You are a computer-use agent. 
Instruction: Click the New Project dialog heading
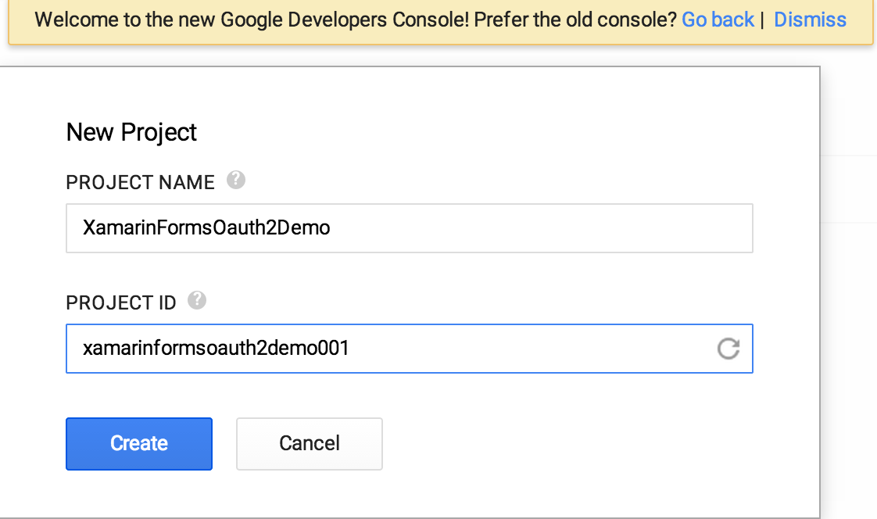[x=131, y=132]
